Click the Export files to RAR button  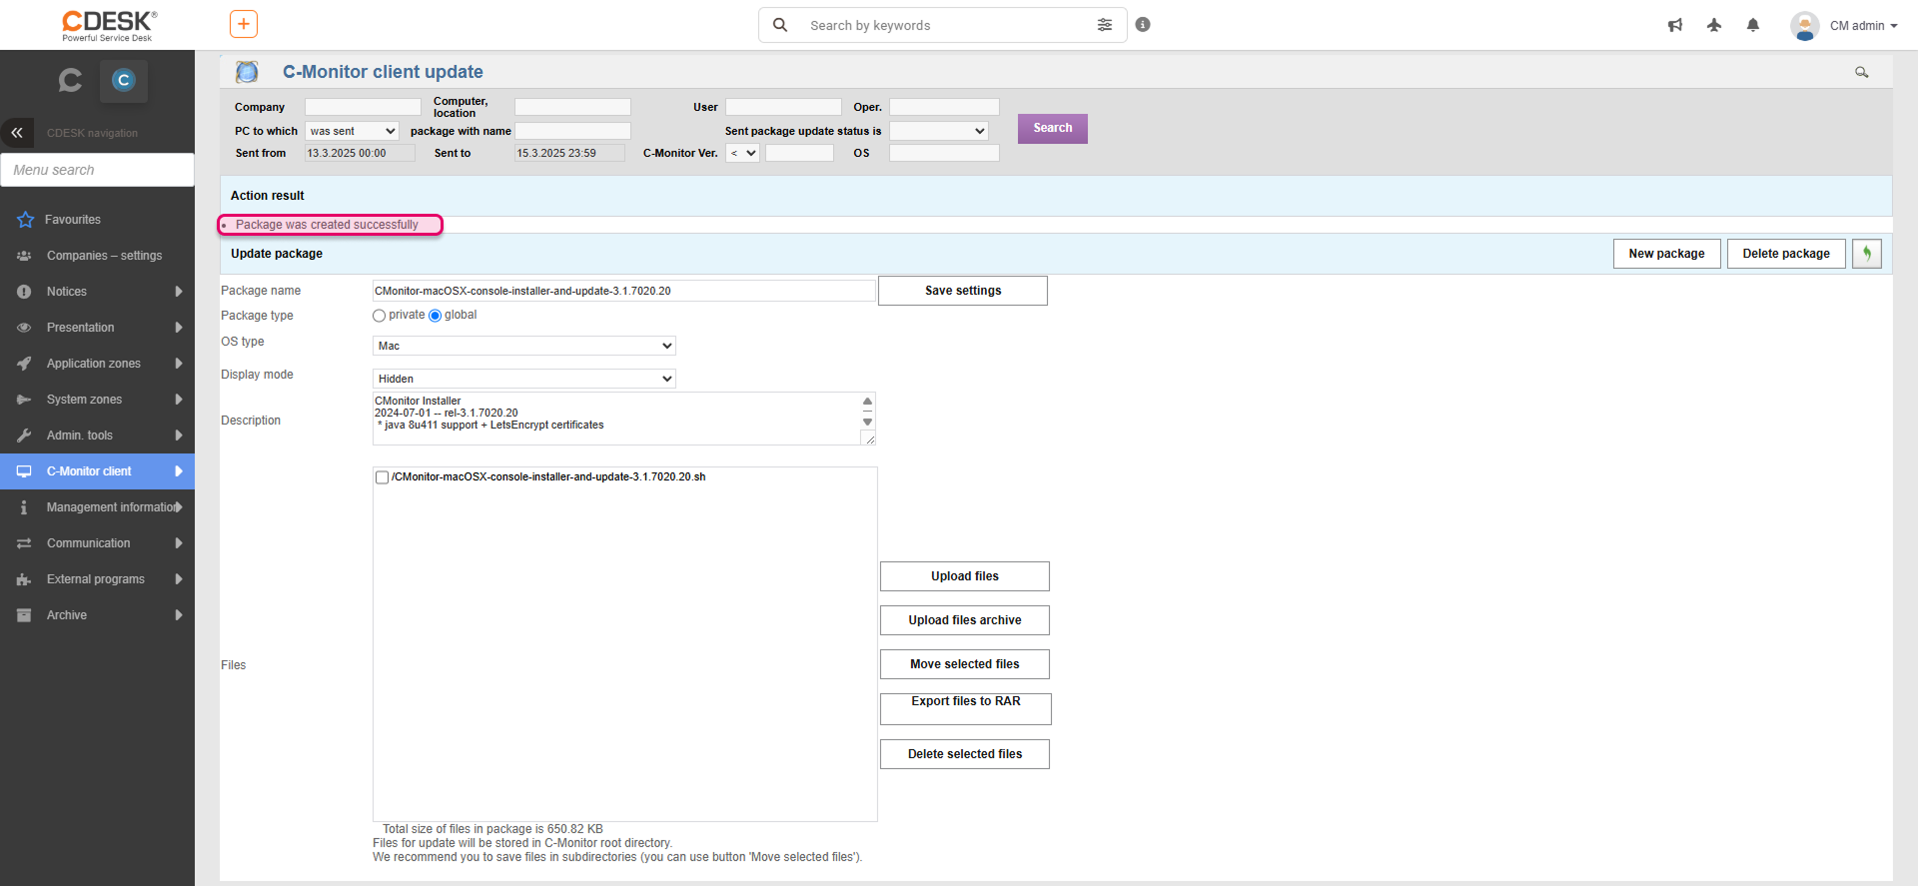pyautogui.click(x=966, y=708)
